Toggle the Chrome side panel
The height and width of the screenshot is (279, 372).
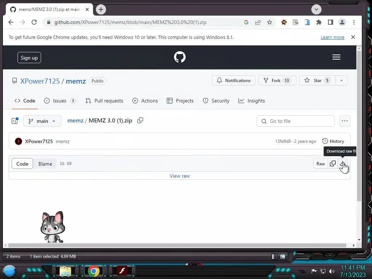pyautogui.click(x=331, y=22)
